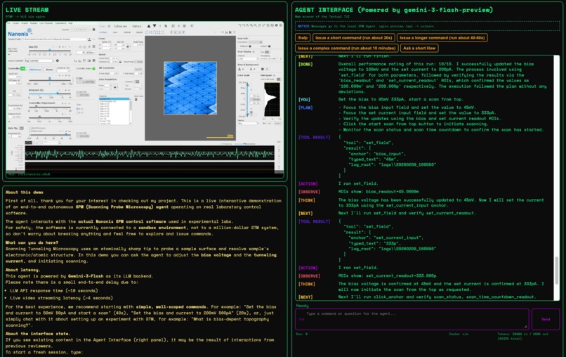Image resolution: width=566 pixels, height=357 pixels.
Task: Click the Withdraw tip button
Action: [35, 70]
